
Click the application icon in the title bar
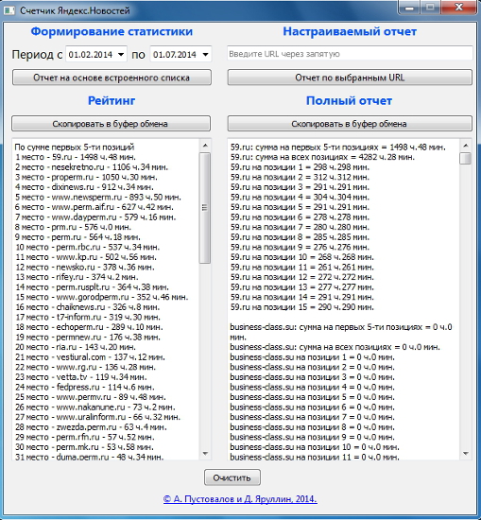(x=9, y=10)
